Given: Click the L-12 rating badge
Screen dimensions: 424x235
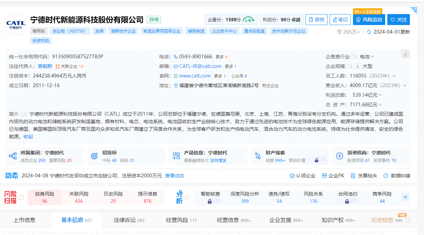Looking at the screenshot, I should click(249, 20).
